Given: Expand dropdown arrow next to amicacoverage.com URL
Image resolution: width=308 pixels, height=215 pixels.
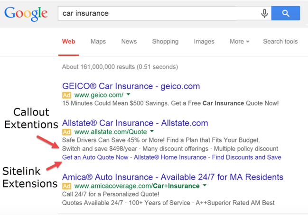Looking at the screenshot, I should 205,185.
